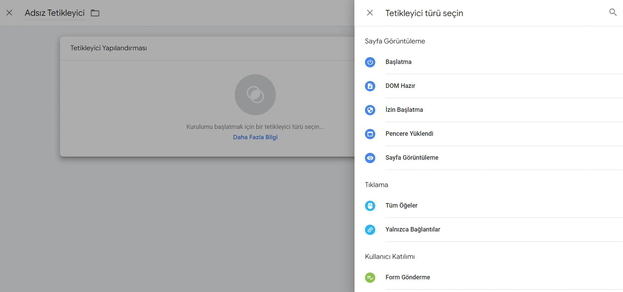Open the Daha Fazla Bilgi link
623x292 pixels.
coord(255,137)
